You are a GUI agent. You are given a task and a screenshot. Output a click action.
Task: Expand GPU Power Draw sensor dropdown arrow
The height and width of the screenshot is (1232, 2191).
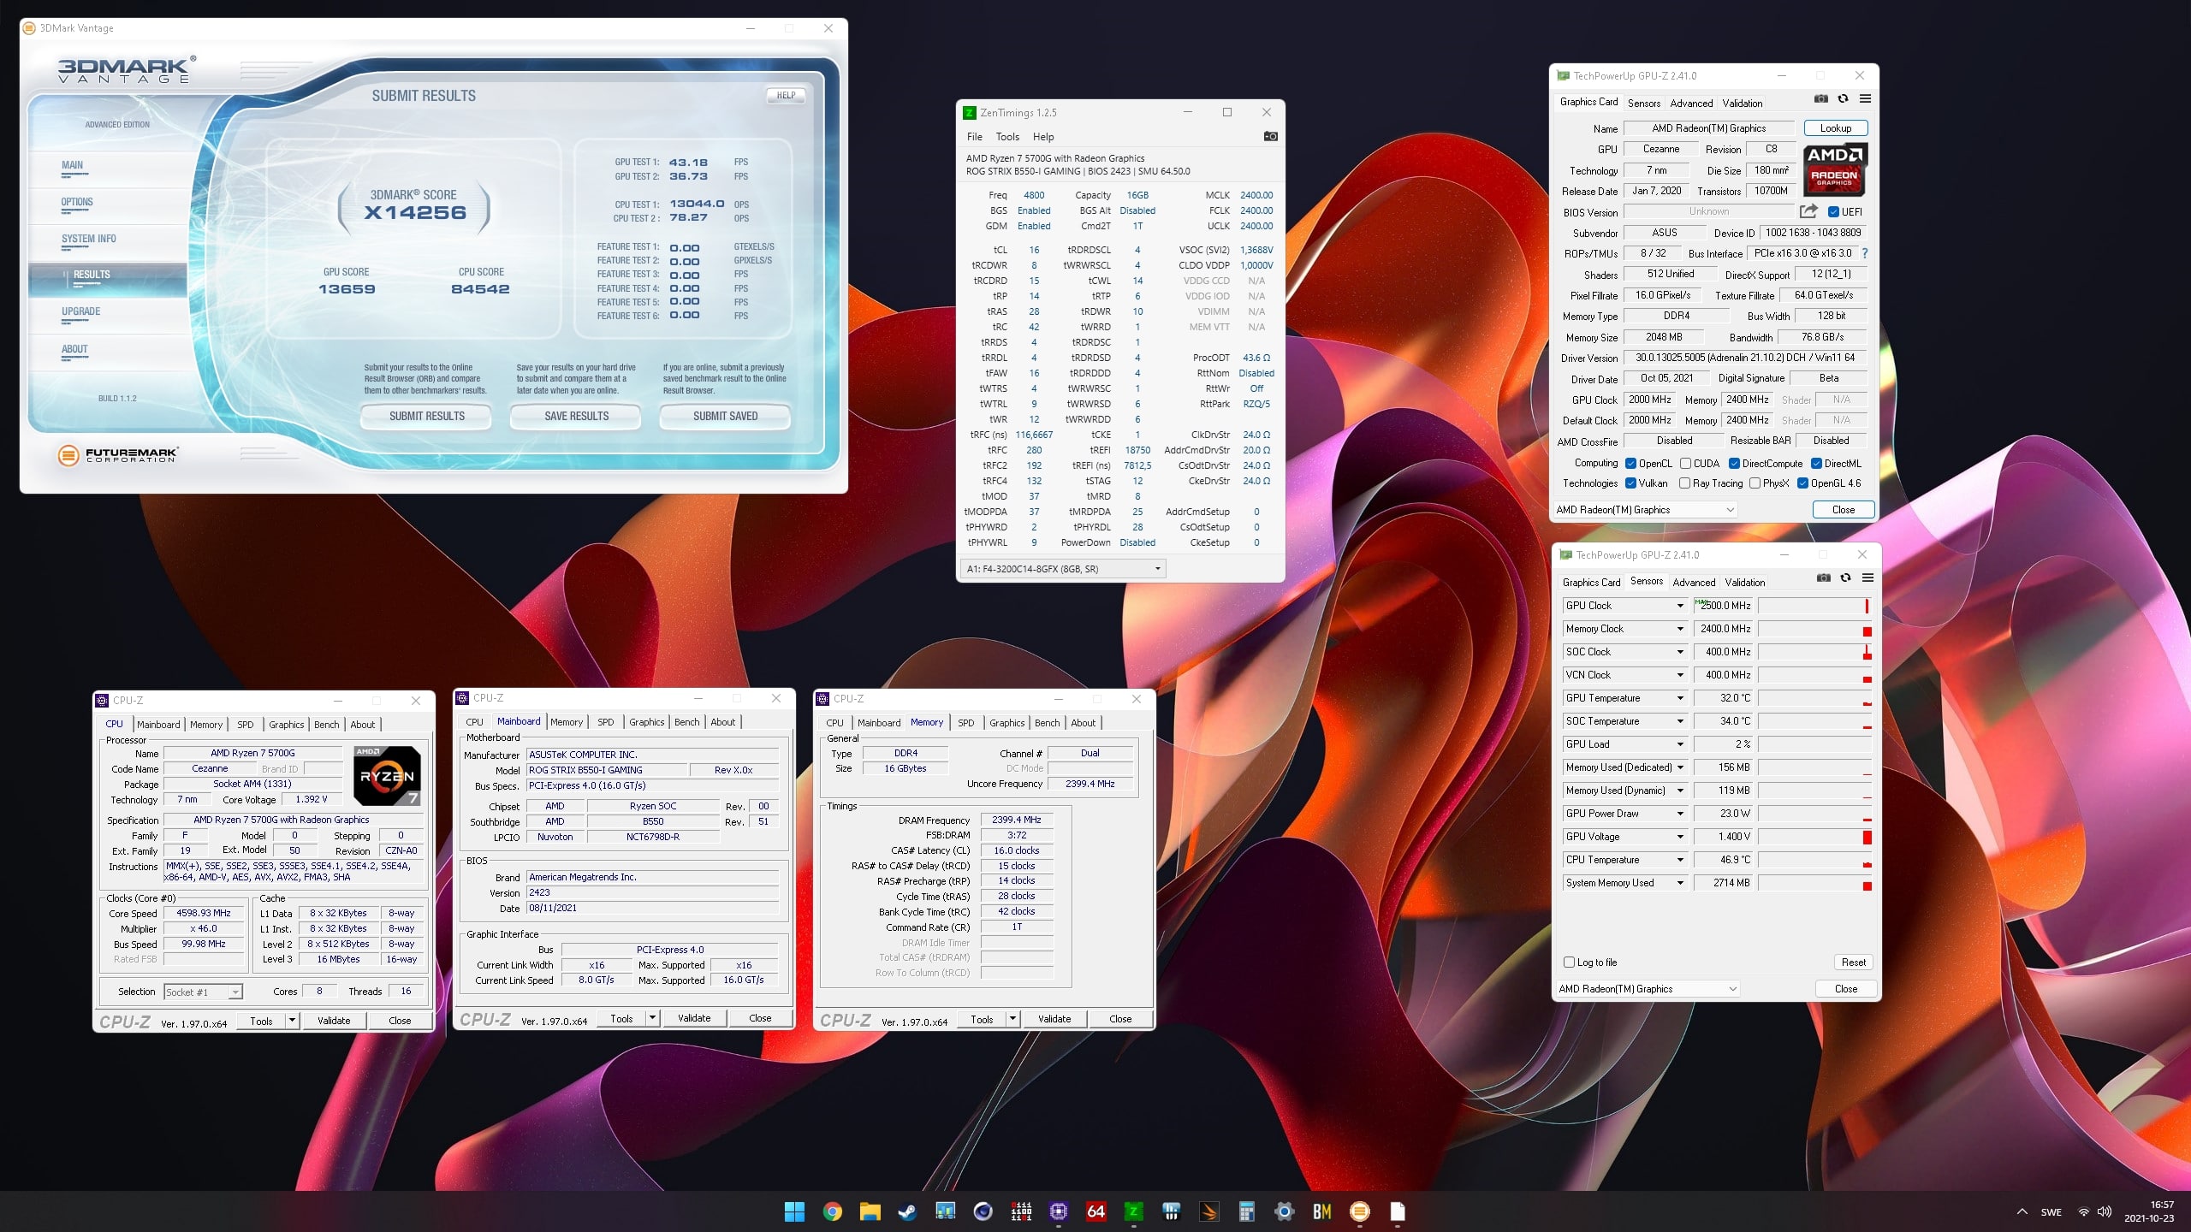coord(1679,814)
